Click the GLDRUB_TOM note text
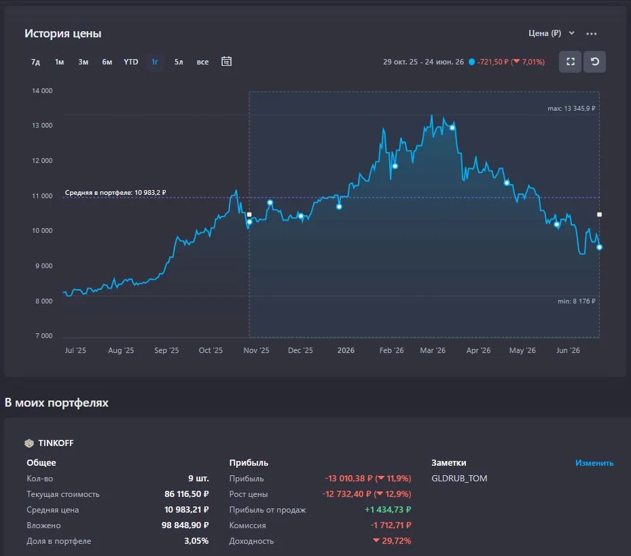The image size is (631, 556). 459,479
